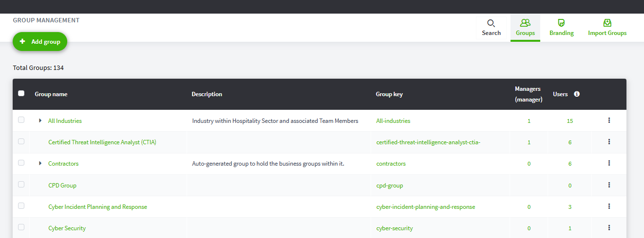Viewport: 644px width, 238px height.
Task: Open the three-dot menu for Certified Threat Intelligence Analyst
Action: tap(609, 142)
